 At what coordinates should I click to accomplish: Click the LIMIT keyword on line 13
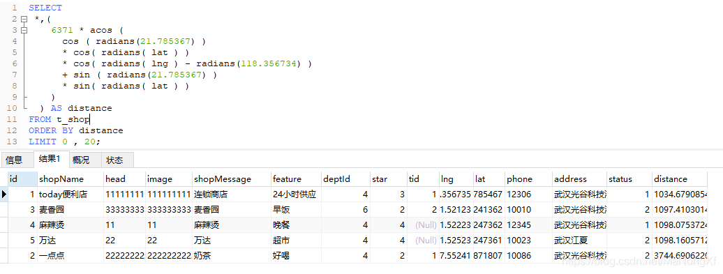(43, 142)
